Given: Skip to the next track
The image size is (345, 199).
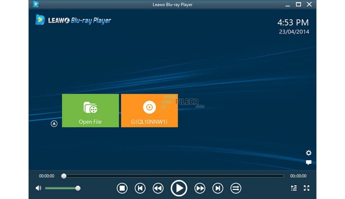Looking at the screenshot, I should click(x=217, y=188).
